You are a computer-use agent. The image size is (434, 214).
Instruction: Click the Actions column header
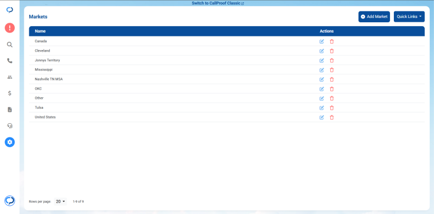(x=327, y=31)
